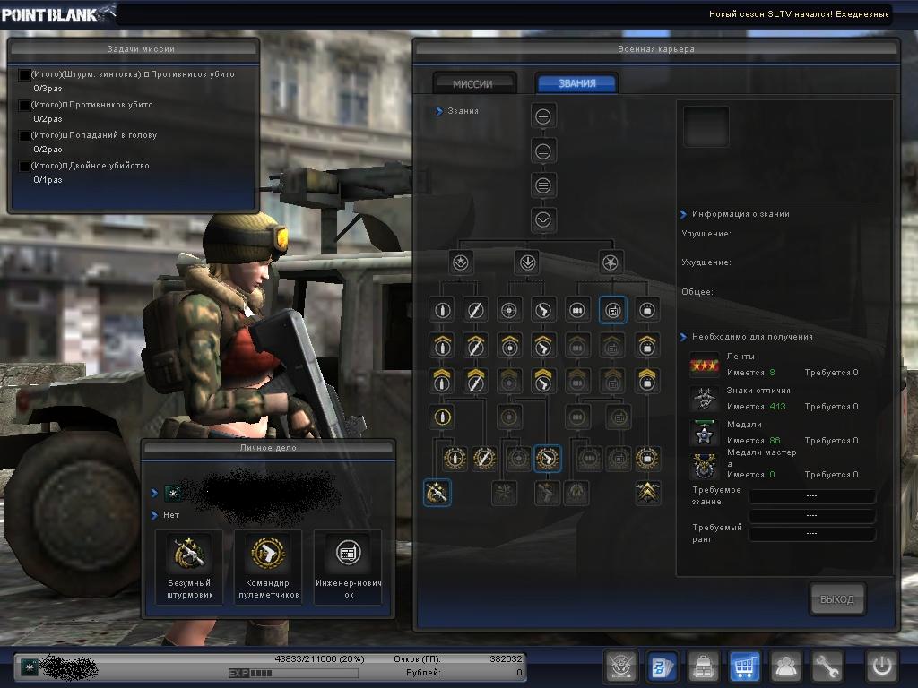This screenshot has width=918, height=688.
Task: Select the three-stripe circle rank icon
Action: pyautogui.click(x=543, y=186)
